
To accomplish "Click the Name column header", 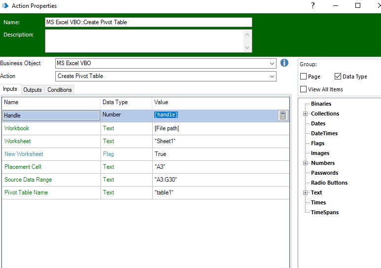I will pos(51,102).
